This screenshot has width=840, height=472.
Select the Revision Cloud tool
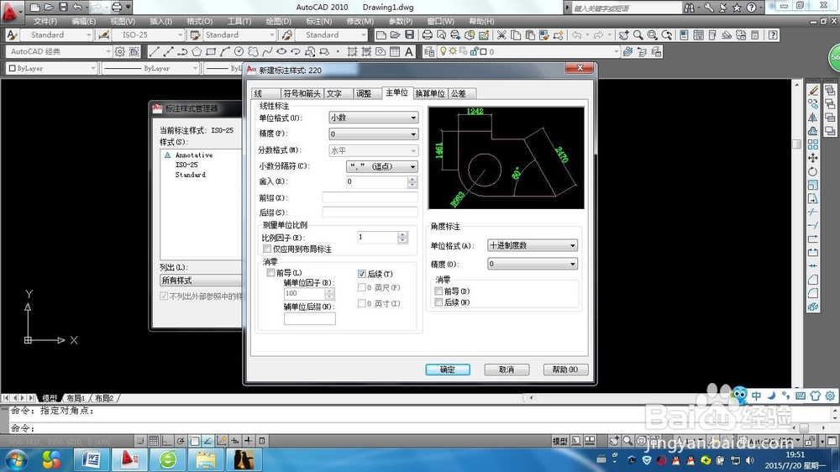[x=253, y=51]
